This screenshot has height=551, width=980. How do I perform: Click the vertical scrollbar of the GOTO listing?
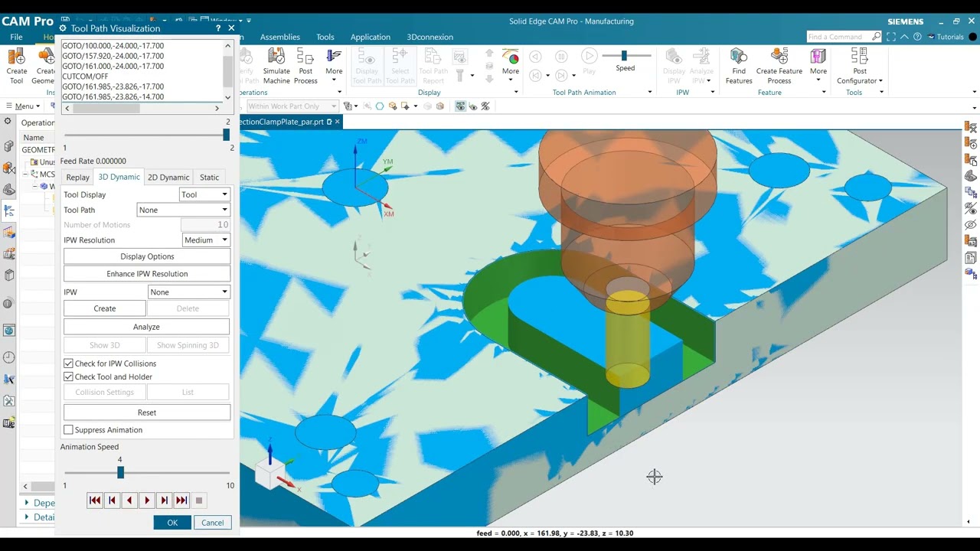point(227,71)
